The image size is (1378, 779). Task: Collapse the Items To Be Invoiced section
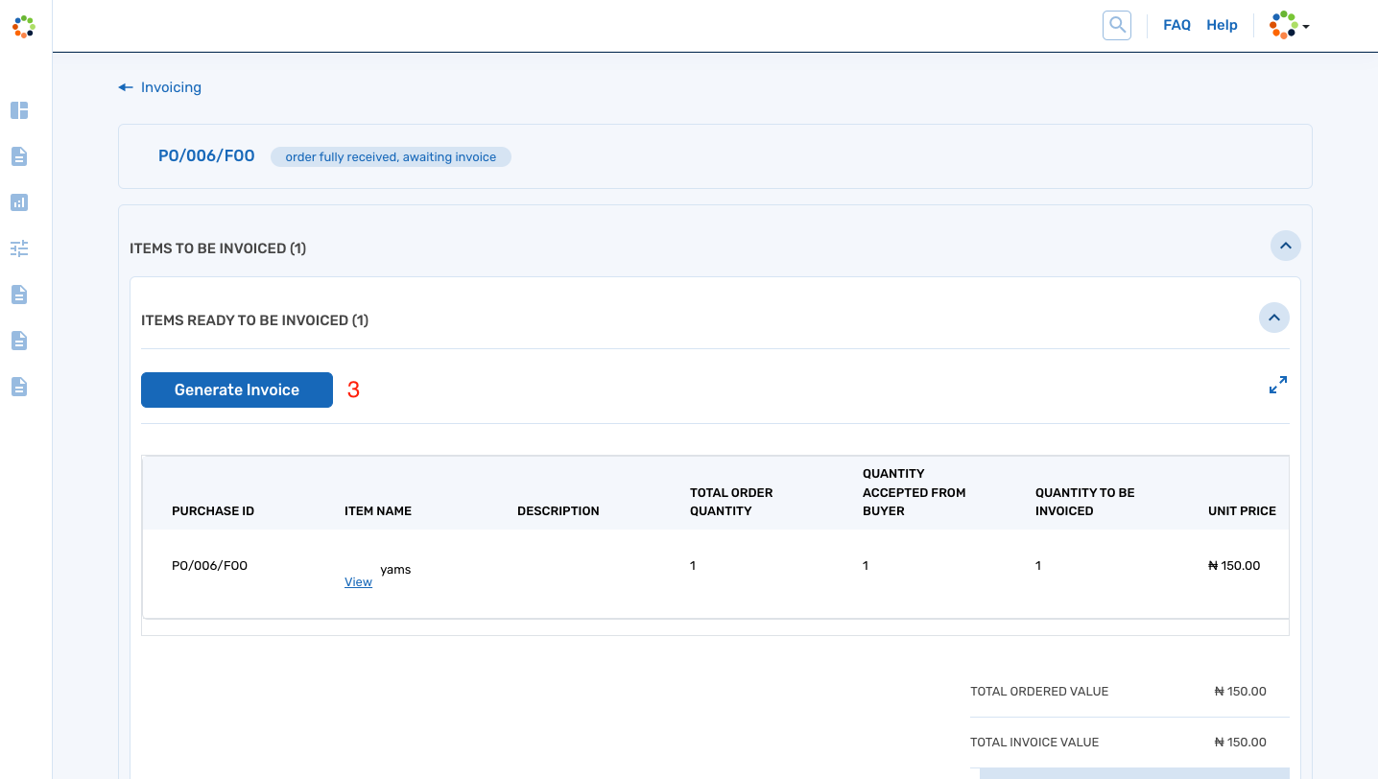click(x=1286, y=247)
